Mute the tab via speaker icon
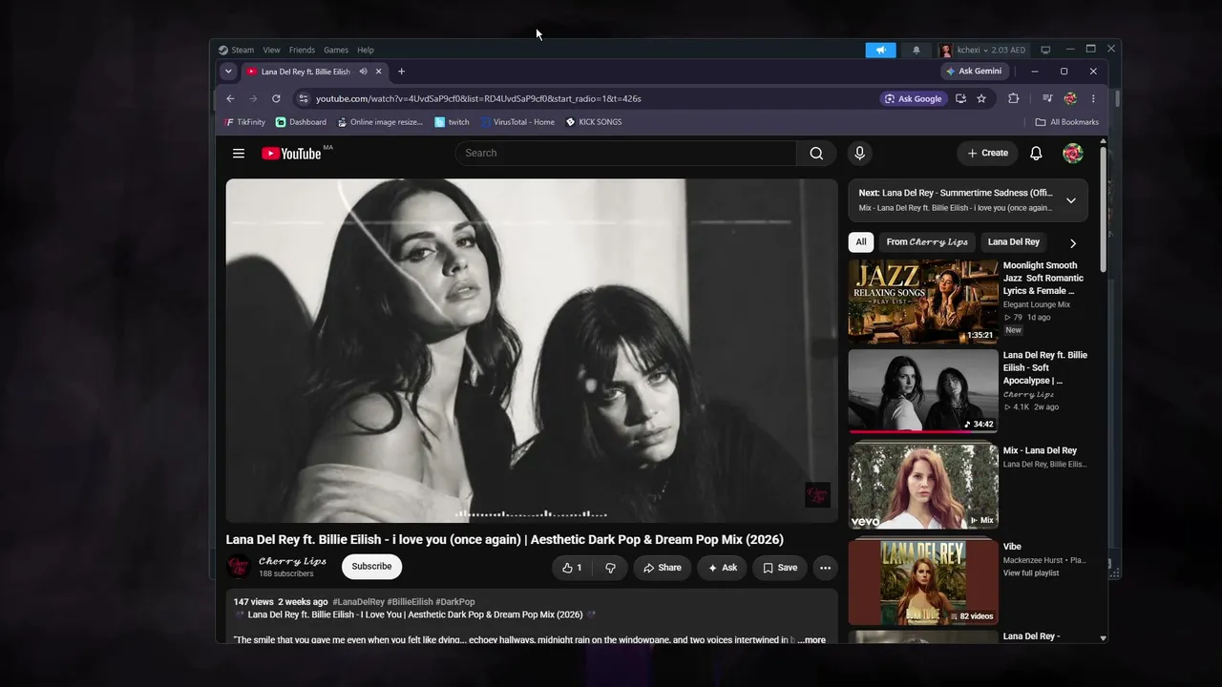 pos(364,72)
